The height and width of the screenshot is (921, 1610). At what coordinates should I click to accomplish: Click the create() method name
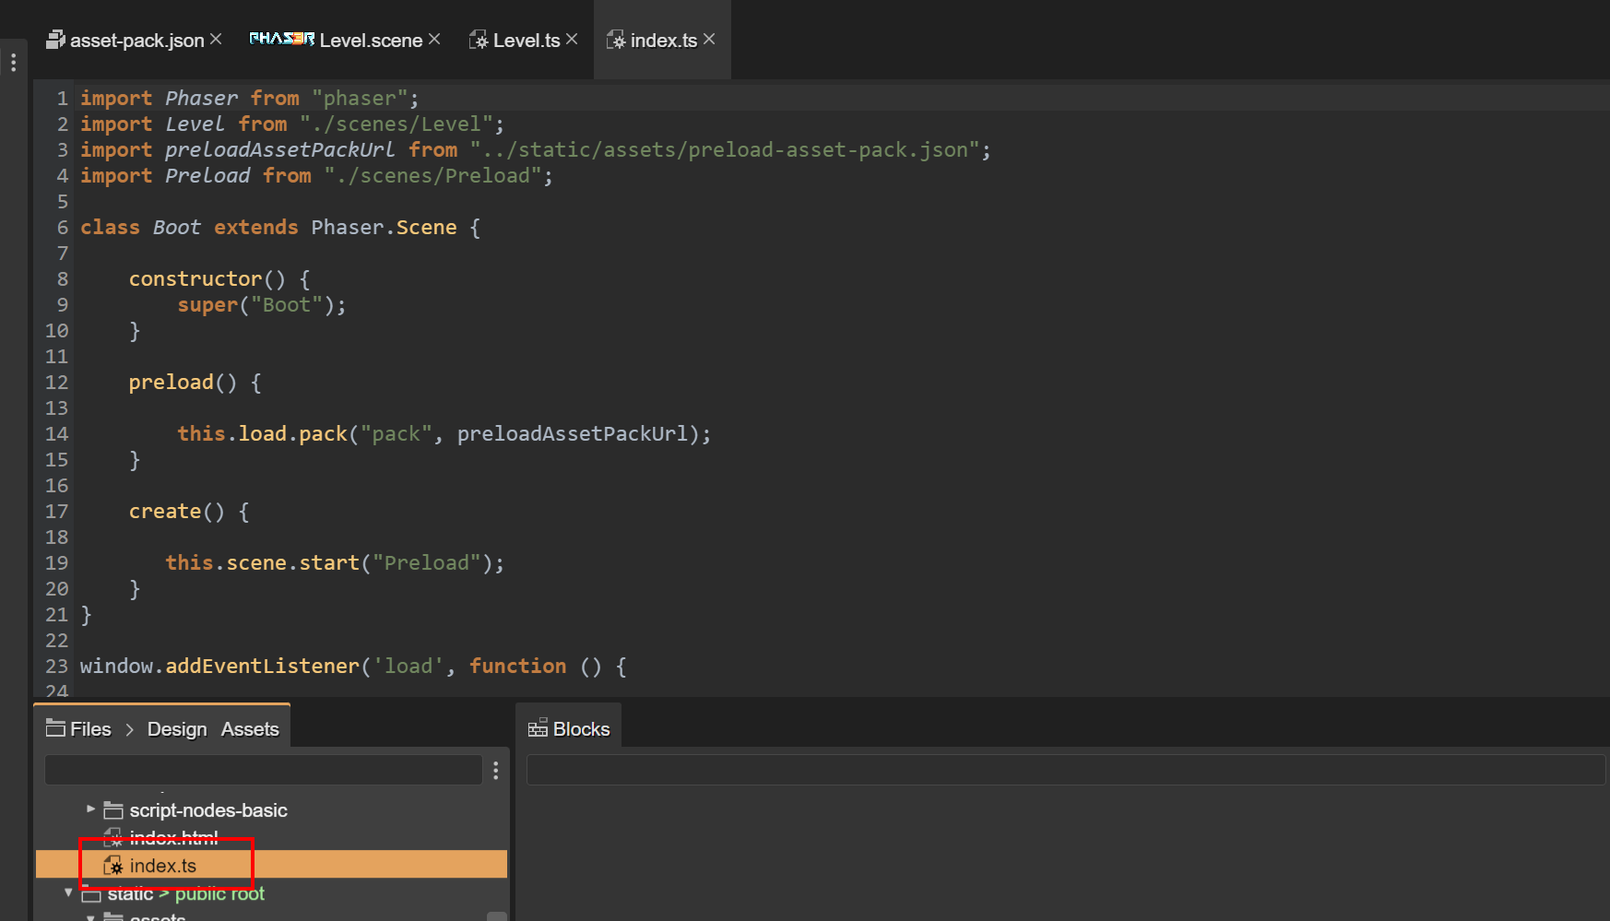point(165,511)
